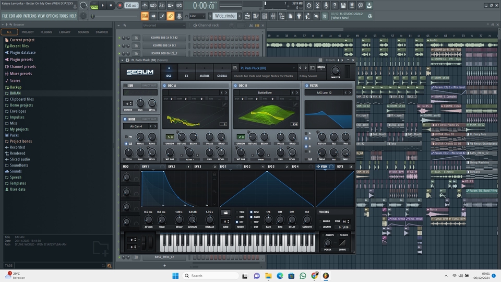Click plugin wrapper gear settings icon
501x282 pixels.
[127, 60]
